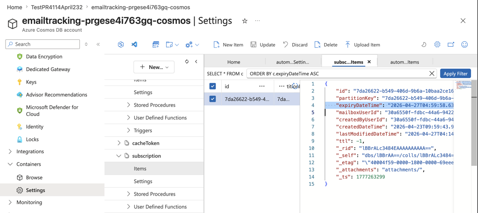Open Settings under subscription
Viewport: 478px width, 213px height.
[143, 181]
